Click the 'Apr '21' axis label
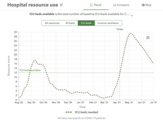Screen dimensions: 163x120 117,102
